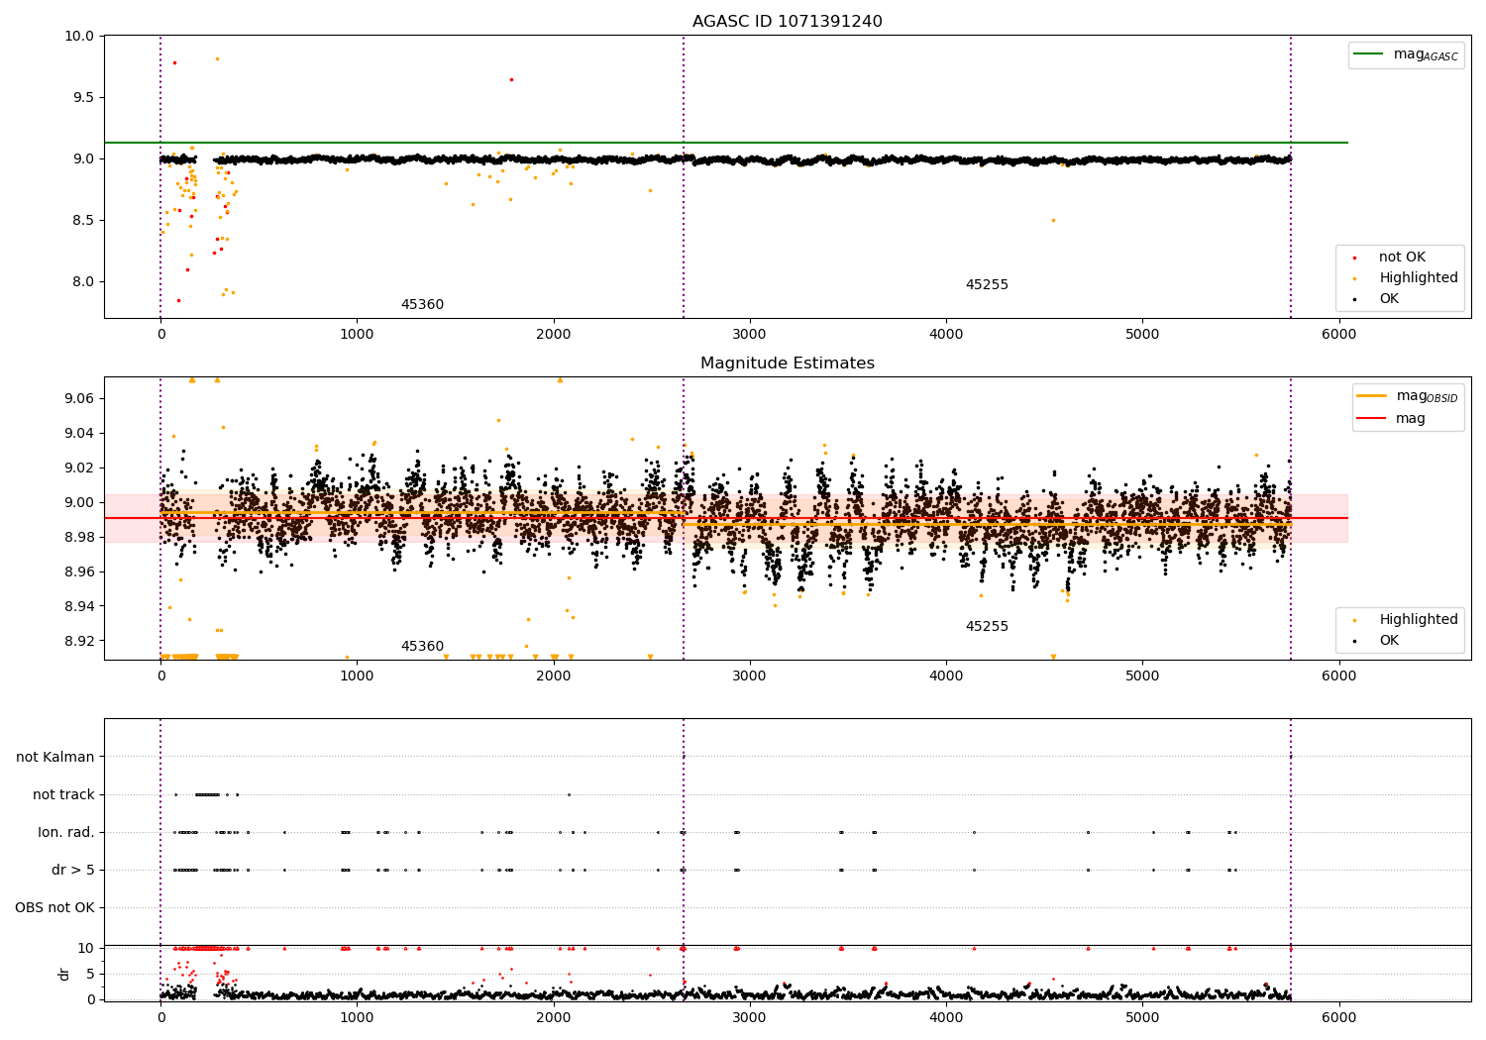The width and height of the screenshot is (1486, 1040).
Task: Click the 'dr > 5' row label
Action: [73, 870]
